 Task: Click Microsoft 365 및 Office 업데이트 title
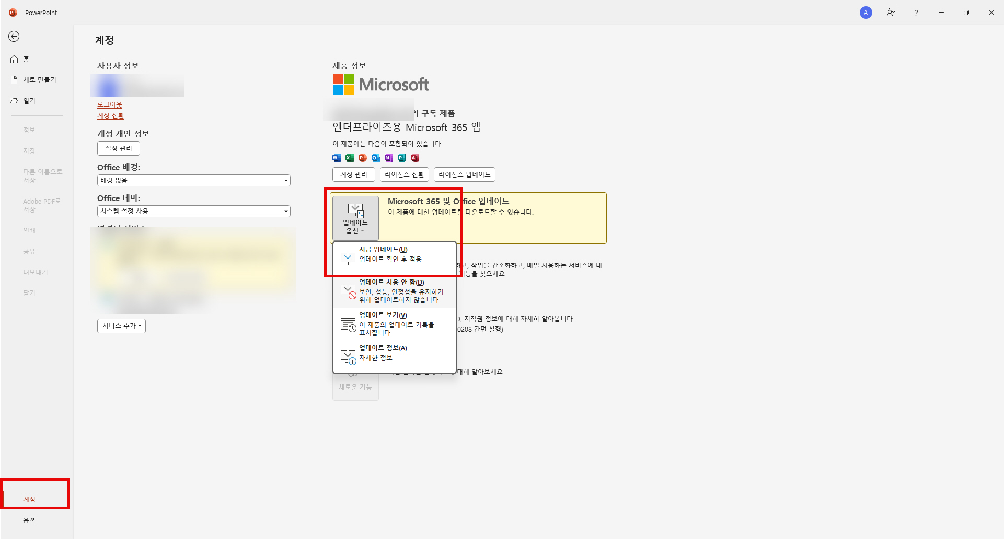(x=448, y=201)
